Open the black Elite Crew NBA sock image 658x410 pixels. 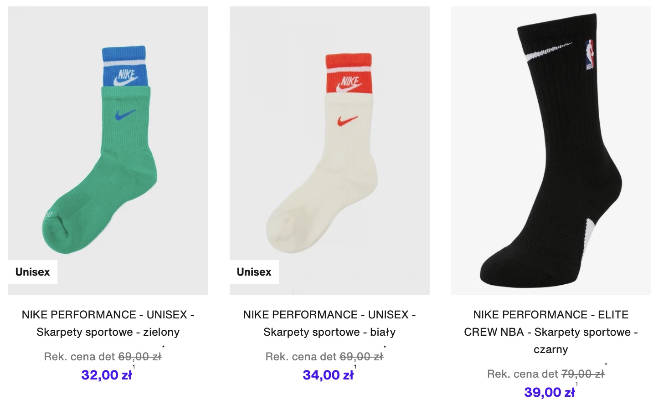pos(551,150)
